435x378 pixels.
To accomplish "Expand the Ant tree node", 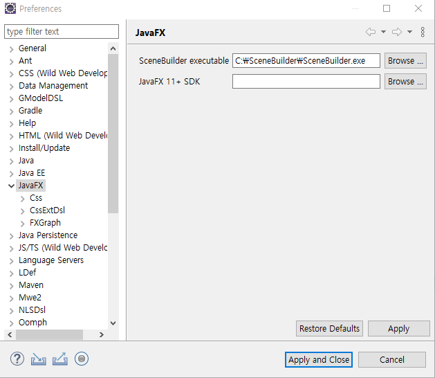I will point(11,62).
